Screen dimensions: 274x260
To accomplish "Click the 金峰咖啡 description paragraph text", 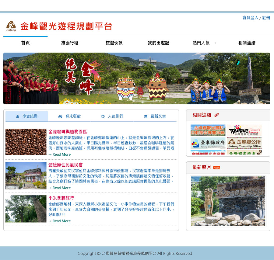I will pyautogui.click(x=111, y=143).
